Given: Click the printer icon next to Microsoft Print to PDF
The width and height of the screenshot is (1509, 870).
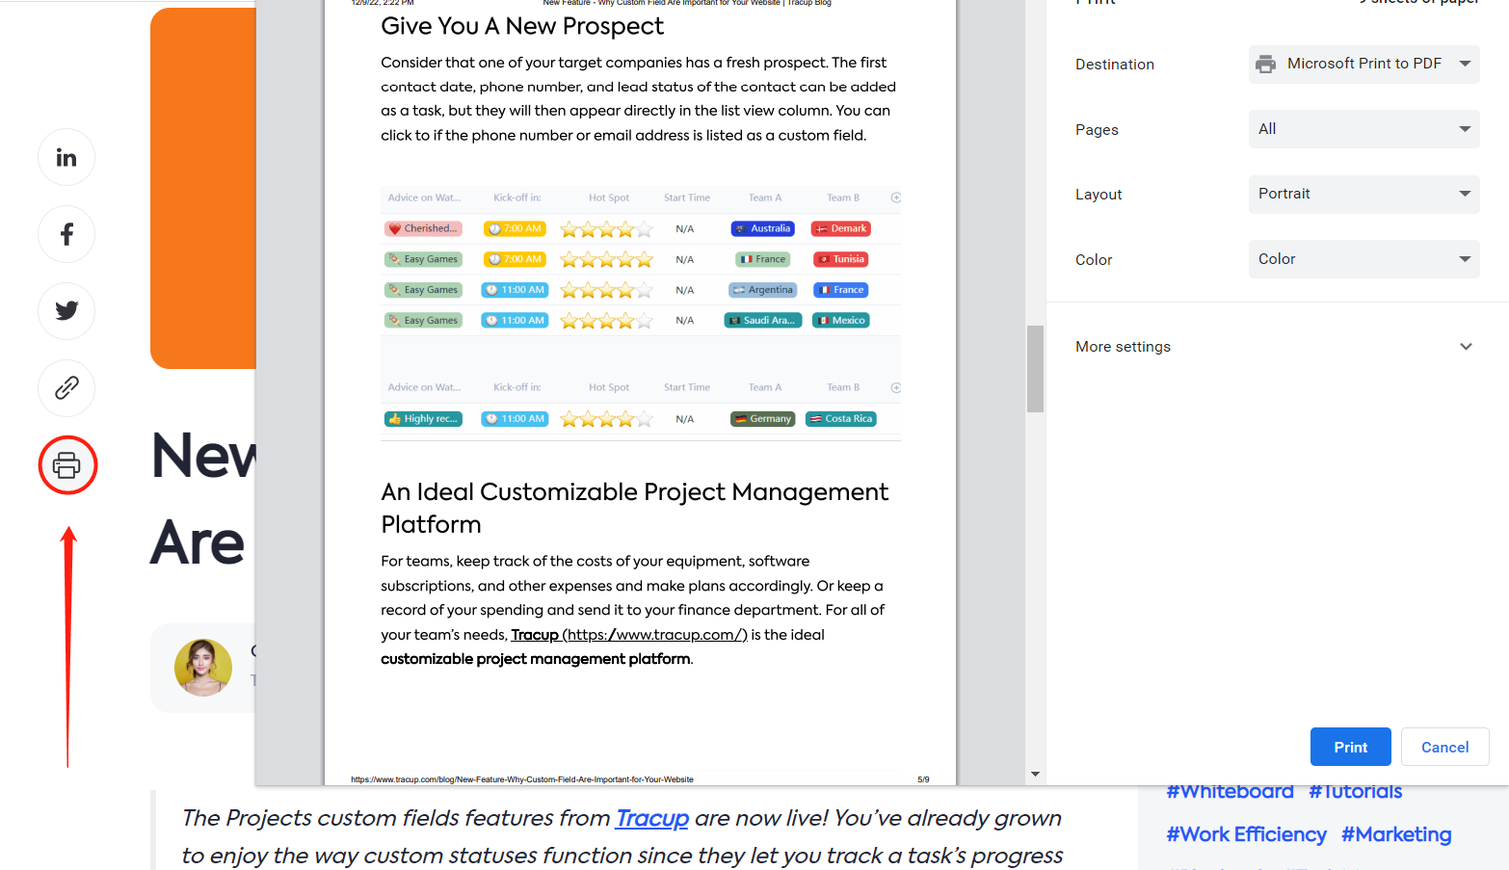Looking at the screenshot, I should point(1265,64).
